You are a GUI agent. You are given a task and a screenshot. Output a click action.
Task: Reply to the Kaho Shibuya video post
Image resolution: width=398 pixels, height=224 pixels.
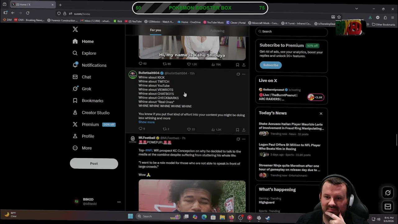142,64
